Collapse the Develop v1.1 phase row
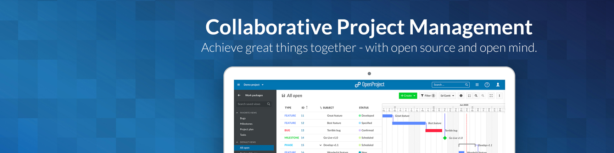Viewport: 614px width, 153px height. 320,145
